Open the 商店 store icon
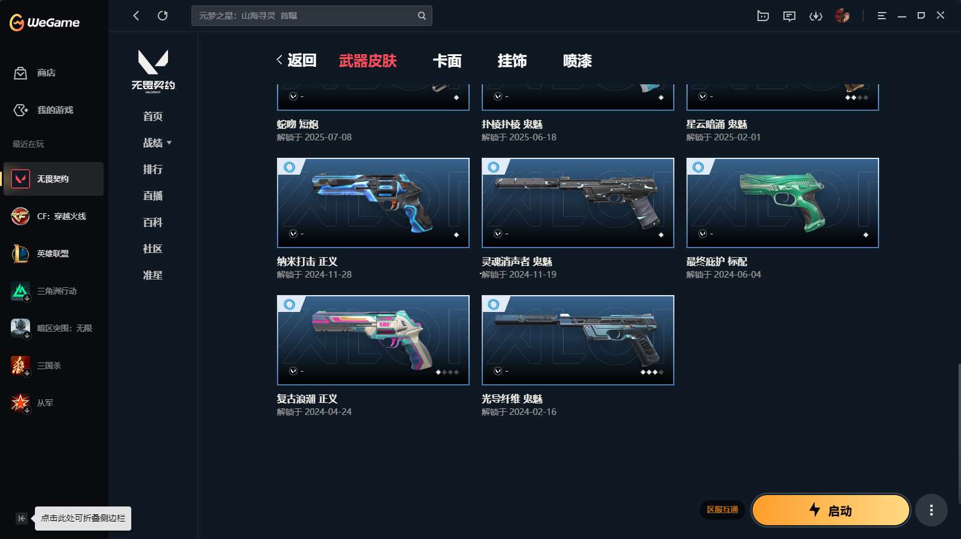The width and height of the screenshot is (961, 539). (x=20, y=73)
